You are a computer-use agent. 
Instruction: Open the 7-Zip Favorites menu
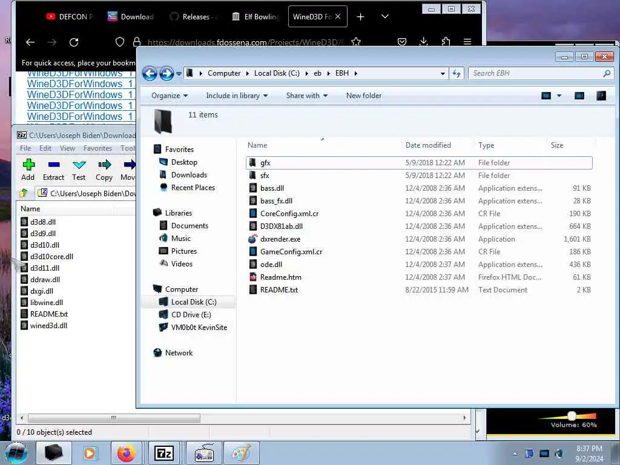click(97, 148)
